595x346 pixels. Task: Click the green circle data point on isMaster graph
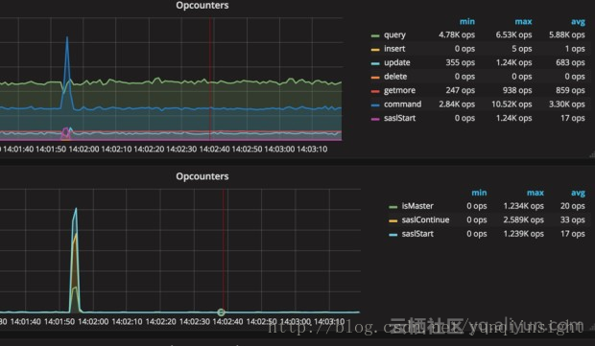221,312
